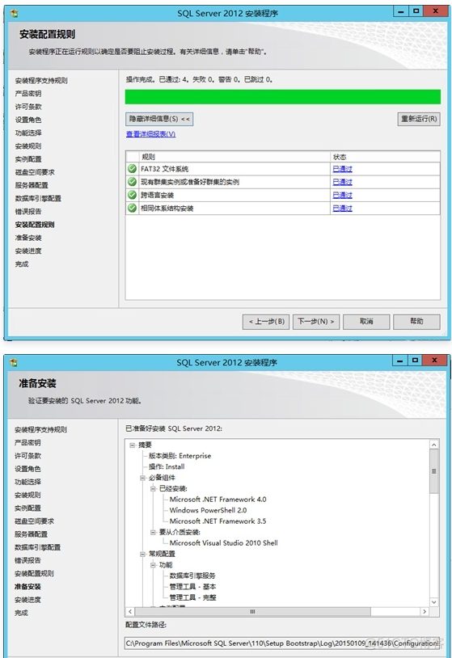Open 已通过 link for 现有群集实例 rule
This screenshot has width=452, height=658.
[343, 182]
